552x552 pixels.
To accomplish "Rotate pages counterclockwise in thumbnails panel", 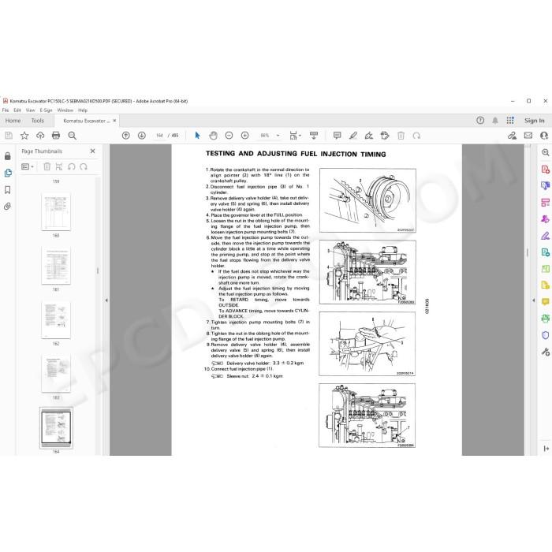I will point(72,166).
